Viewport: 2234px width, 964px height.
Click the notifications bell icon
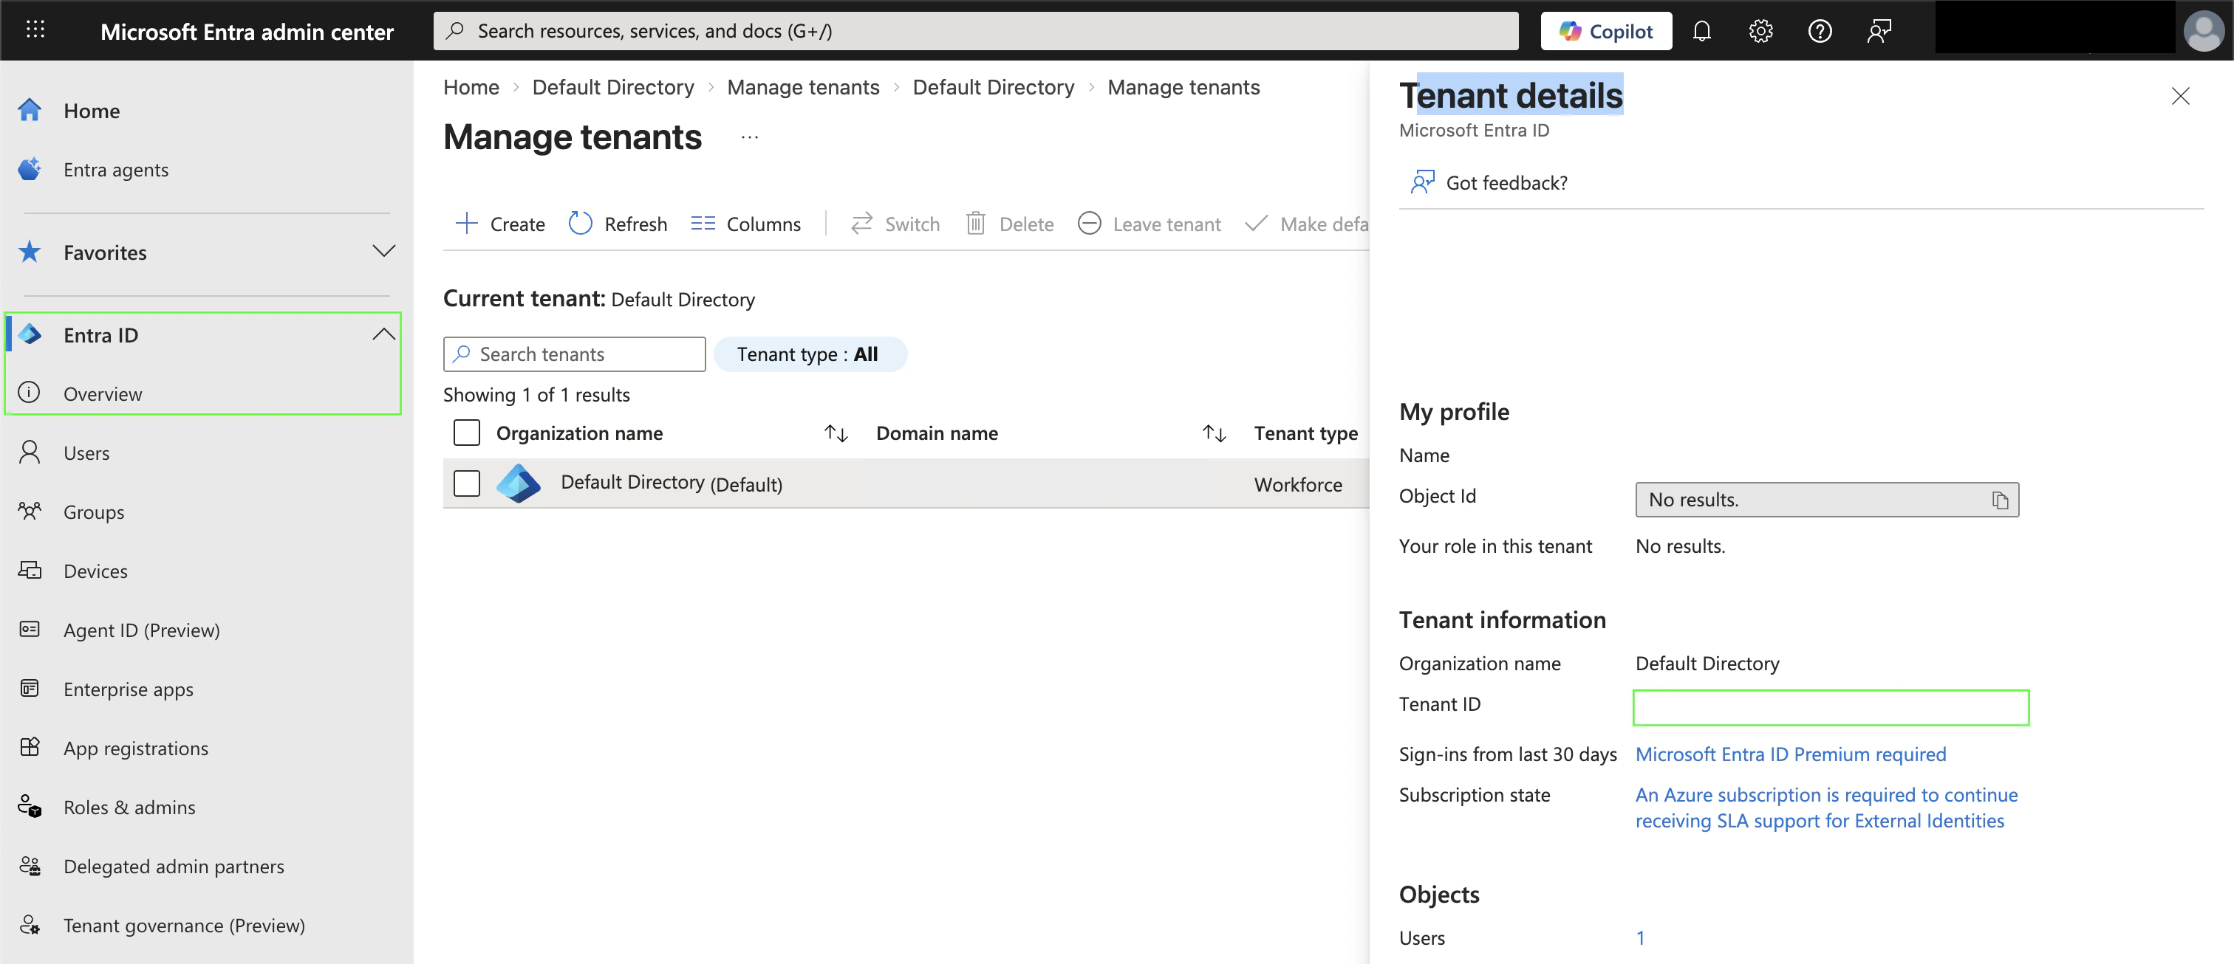pyautogui.click(x=1701, y=31)
